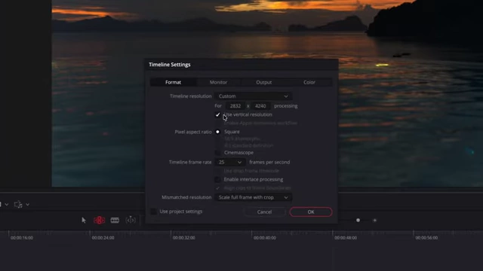
Task: Click the height field showing 4240
Action: 260,106
